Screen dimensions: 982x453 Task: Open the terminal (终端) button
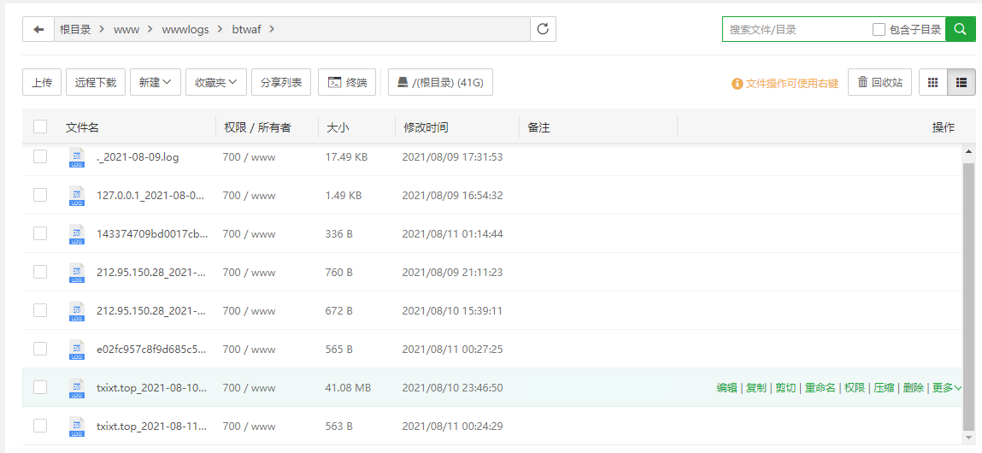click(x=347, y=82)
